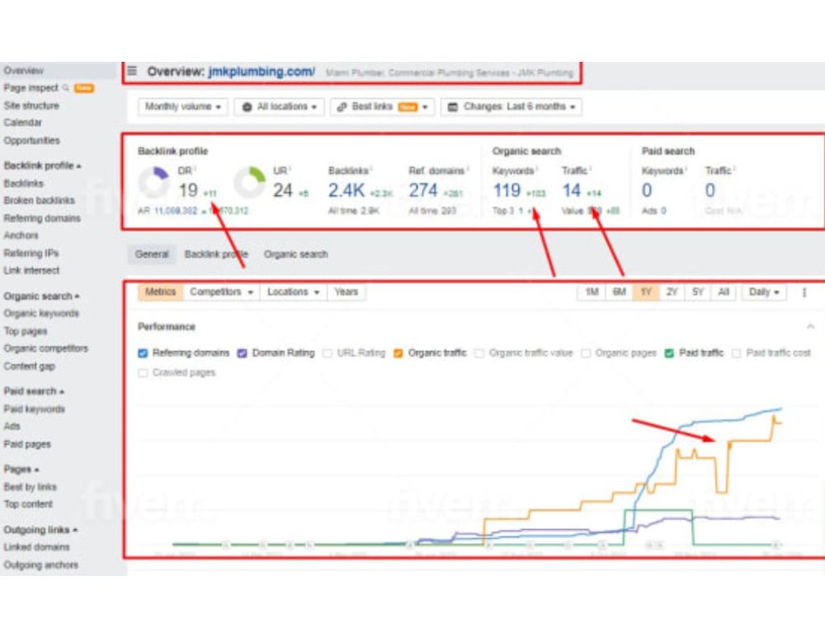Enable the Crawled pages checkbox
This screenshot has height=618, width=825.
coord(143,372)
